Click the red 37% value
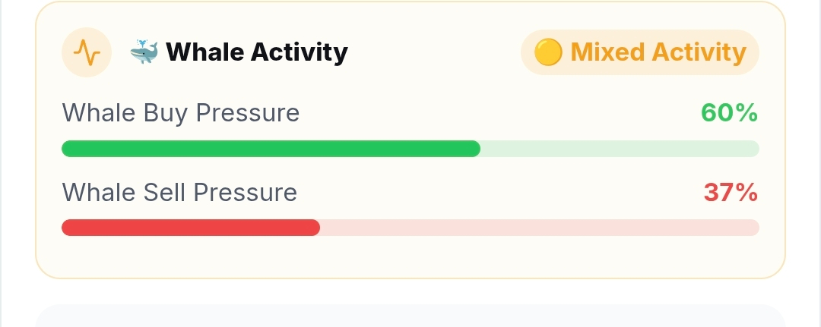The image size is (821, 327). point(731,192)
